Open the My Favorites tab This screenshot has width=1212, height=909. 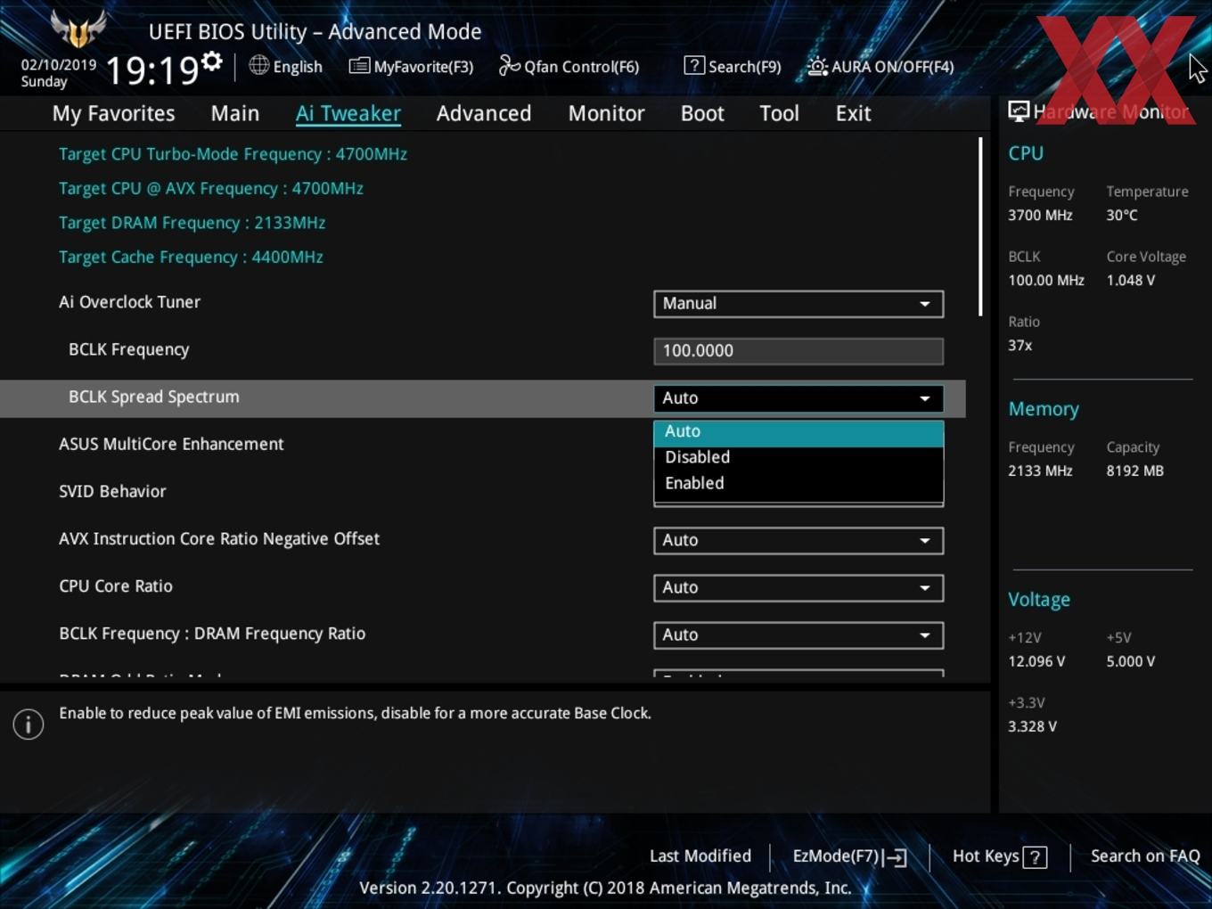113,113
